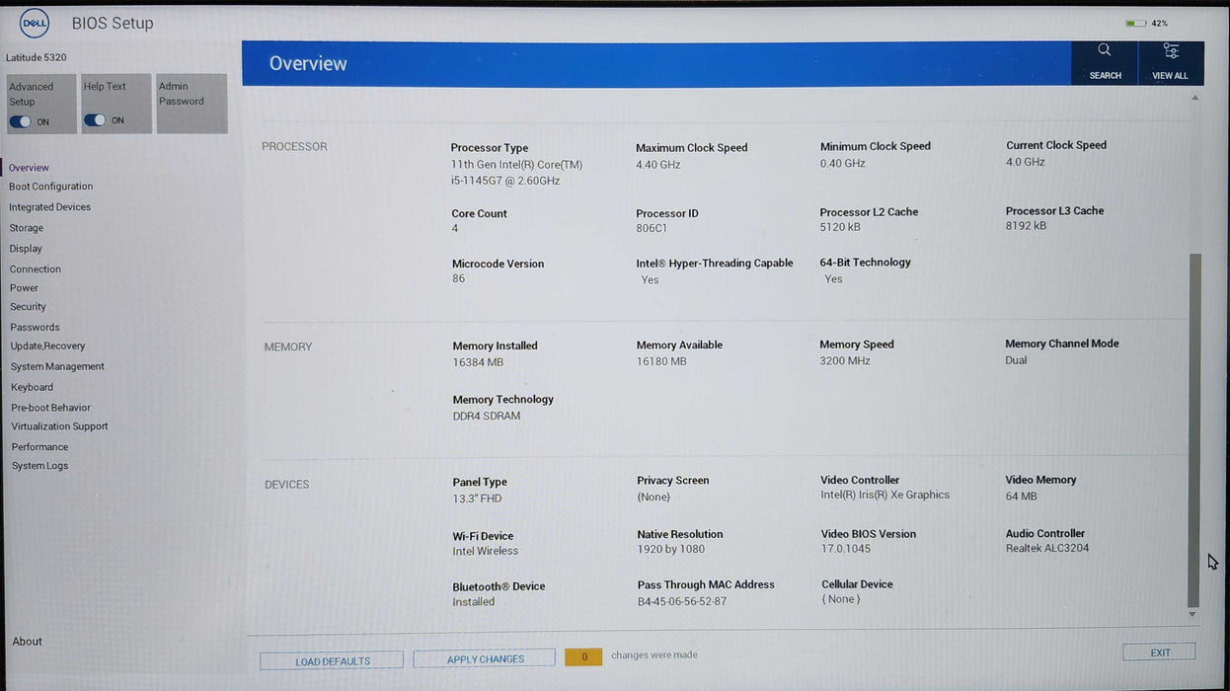Open the Admin Password settings
1230x691 pixels.
tap(192, 103)
